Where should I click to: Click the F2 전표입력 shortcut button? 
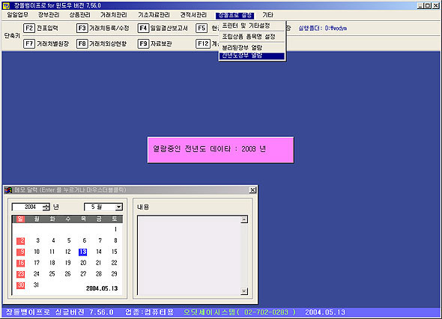pos(41,28)
